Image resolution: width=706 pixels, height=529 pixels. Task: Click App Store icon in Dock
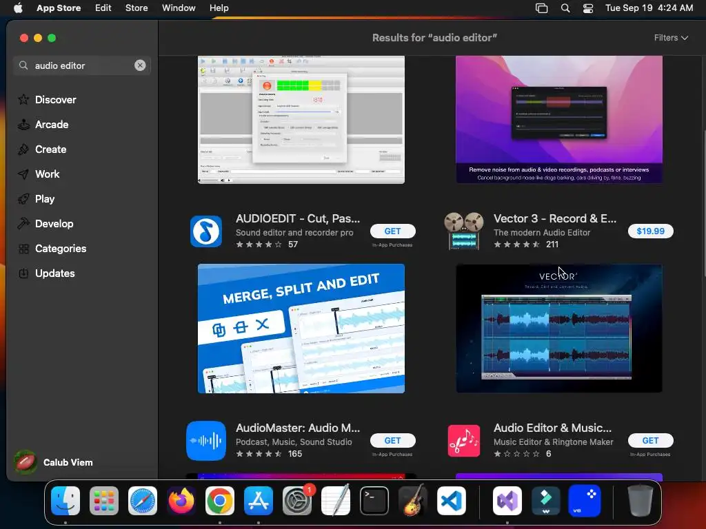pos(259,501)
